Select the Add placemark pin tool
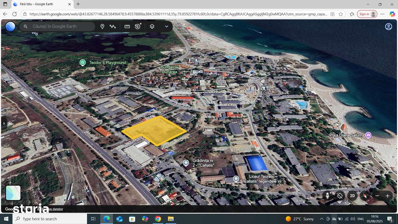The height and width of the screenshot is (224, 398). click(102, 26)
